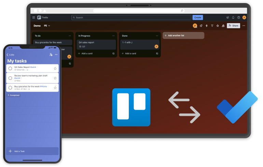Create from template in To do list

[70, 64]
